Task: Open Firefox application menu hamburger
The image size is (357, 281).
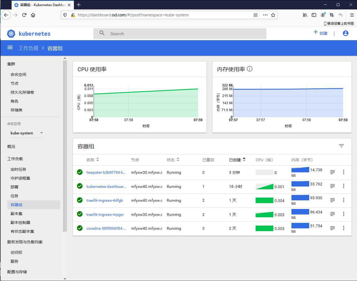Action: (352, 15)
